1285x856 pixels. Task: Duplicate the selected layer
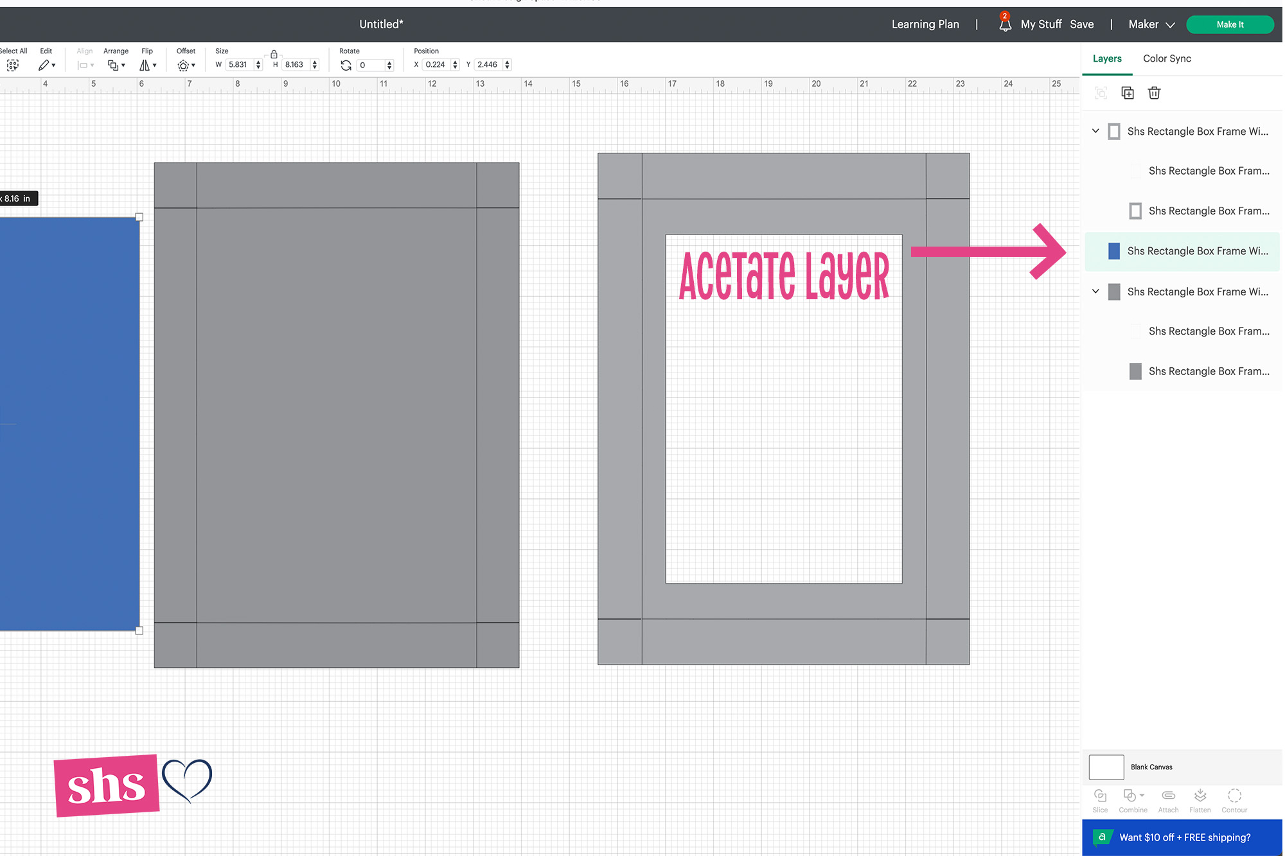click(x=1128, y=92)
